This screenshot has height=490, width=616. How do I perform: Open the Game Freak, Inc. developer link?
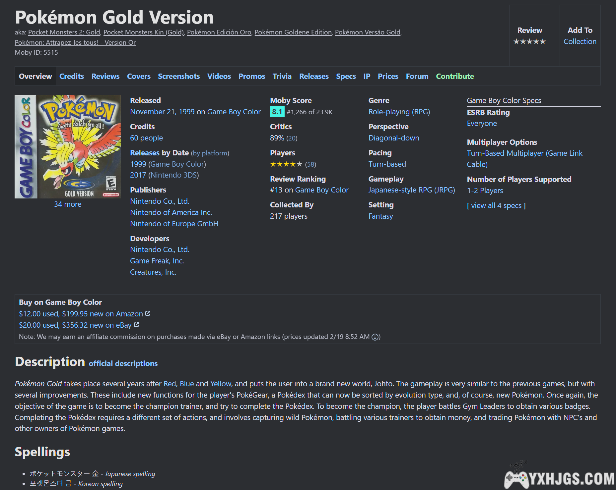tap(157, 261)
